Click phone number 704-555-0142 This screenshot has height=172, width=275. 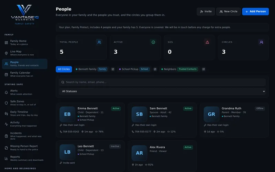71,132
